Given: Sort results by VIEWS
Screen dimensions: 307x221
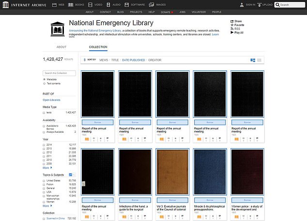Looking at the screenshot, I should [104, 60].
